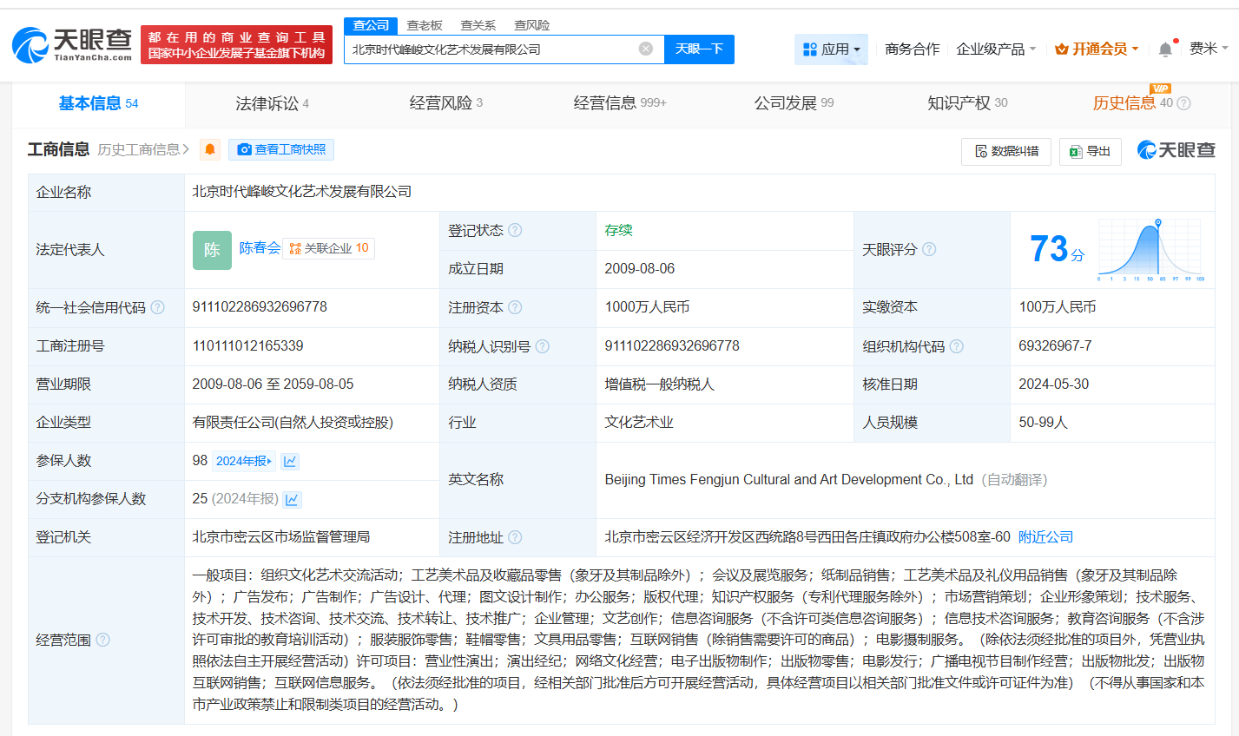Click the orange alert bell beside 历史工商信息
The image size is (1239, 736).
point(210,149)
